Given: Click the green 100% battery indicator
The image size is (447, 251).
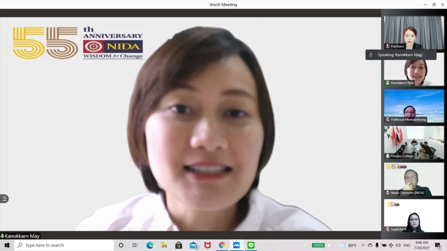Looking at the screenshot, I should (x=318, y=245).
